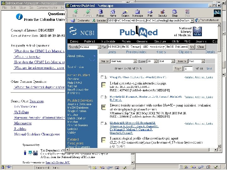Select Protein in the black navigation bar

point(126,42)
